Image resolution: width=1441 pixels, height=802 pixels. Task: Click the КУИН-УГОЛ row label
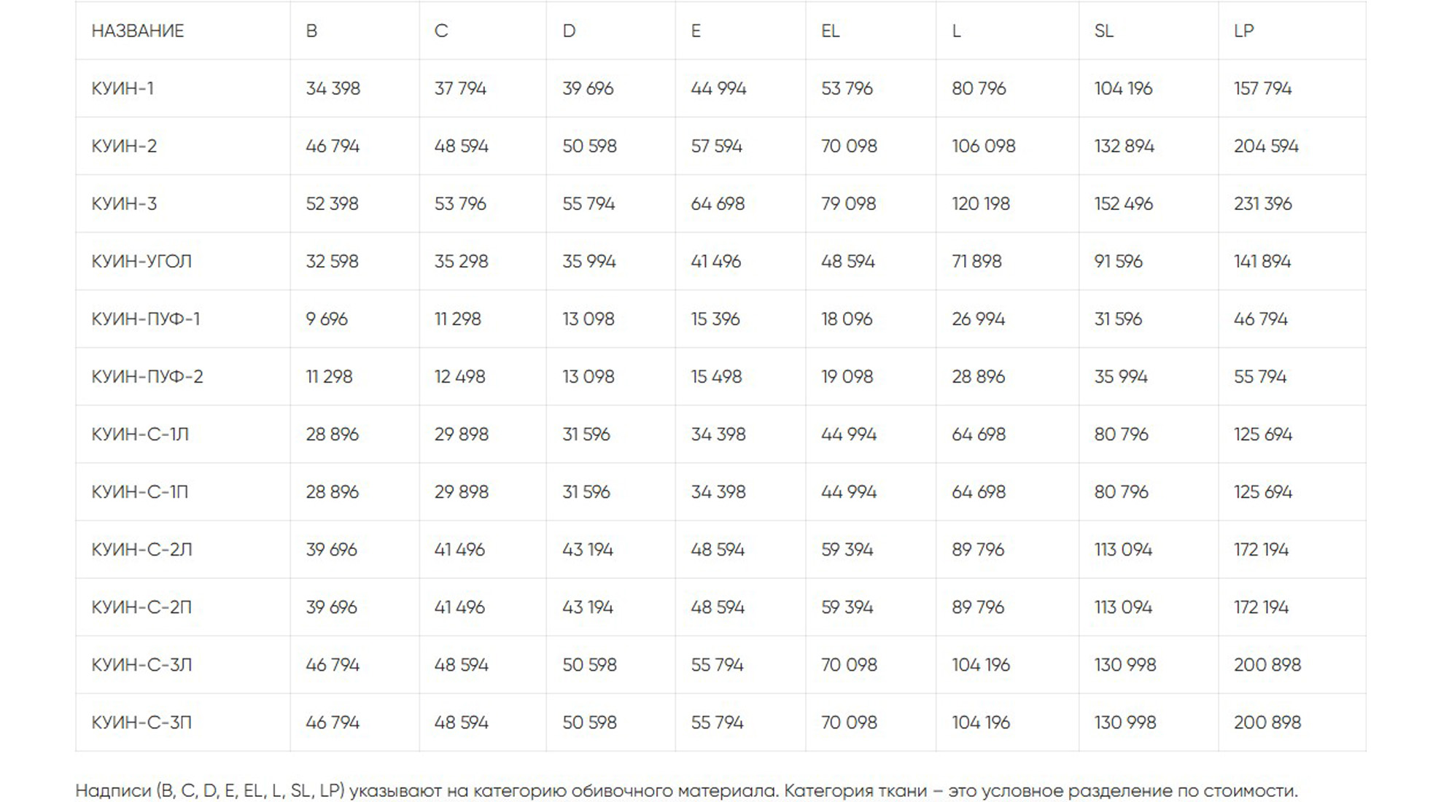pos(141,262)
